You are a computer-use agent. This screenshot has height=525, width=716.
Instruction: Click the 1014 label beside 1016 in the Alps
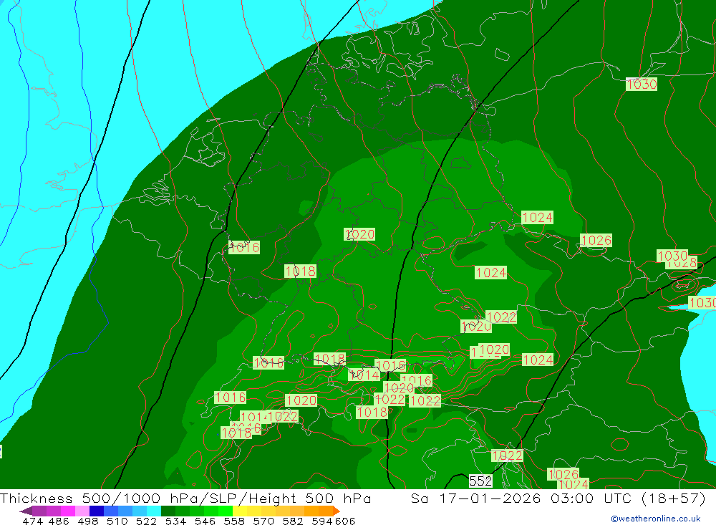(364, 375)
